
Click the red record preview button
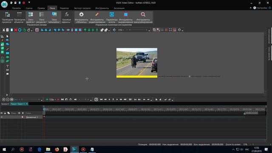click(58, 99)
